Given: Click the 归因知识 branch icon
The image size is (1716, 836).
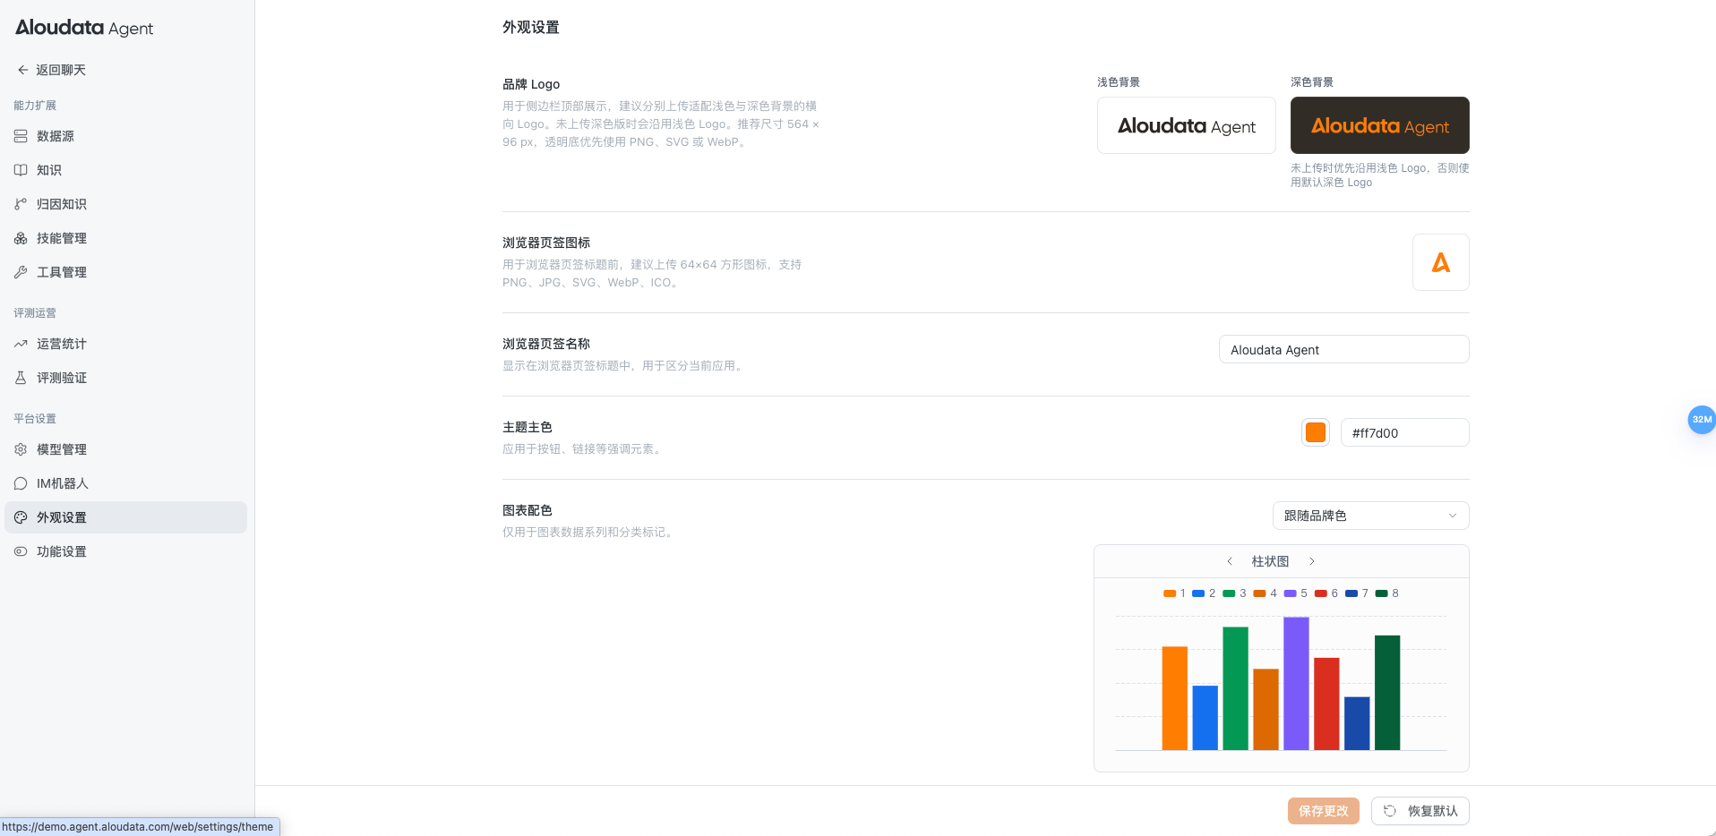Looking at the screenshot, I should [x=21, y=204].
